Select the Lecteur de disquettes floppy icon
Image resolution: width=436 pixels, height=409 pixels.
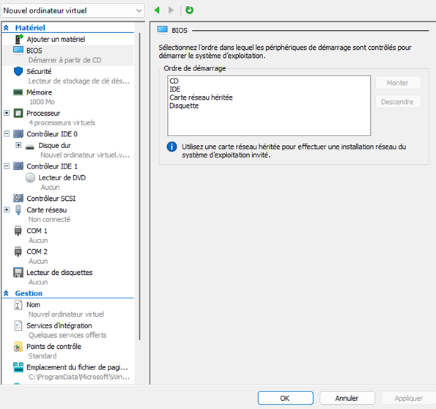tap(18, 273)
